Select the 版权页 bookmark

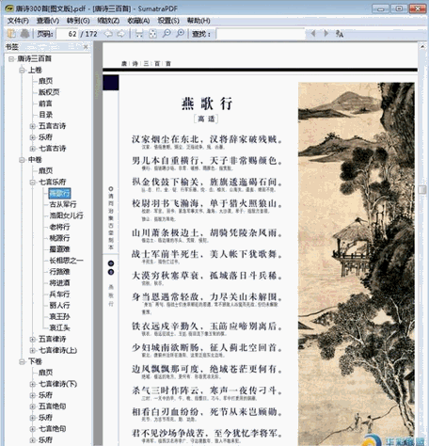[x=49, y=92]
